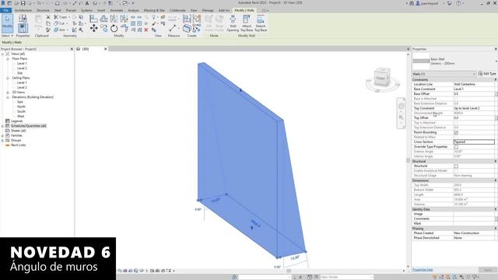Click the Move tool in Modify panel
Screen dimensions: 498x280
(93, 28)
